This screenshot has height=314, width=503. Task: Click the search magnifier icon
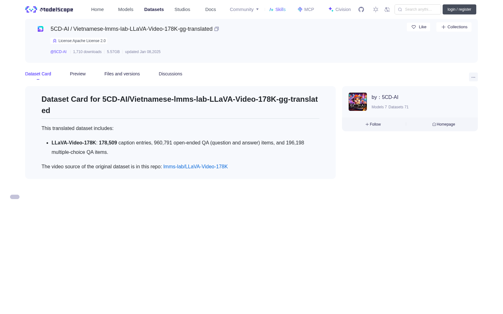click(x=400, y=9)
